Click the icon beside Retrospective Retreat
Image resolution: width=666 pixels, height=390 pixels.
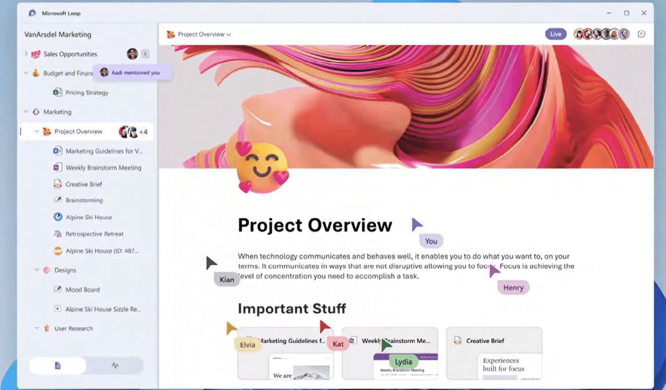click(57, 234)
